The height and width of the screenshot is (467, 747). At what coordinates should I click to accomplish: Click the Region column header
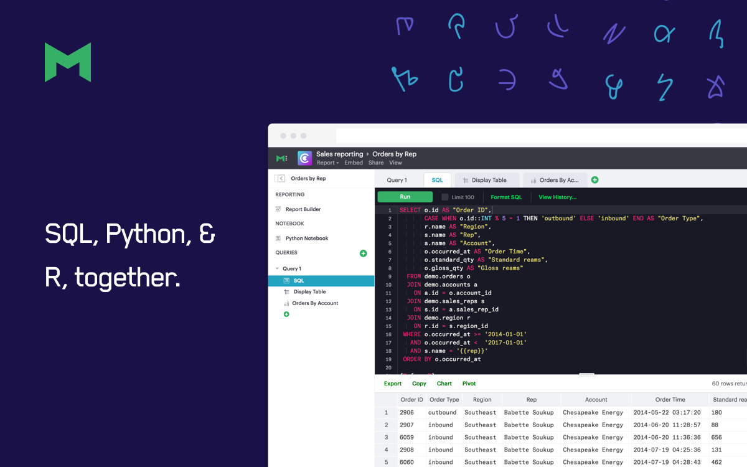(482, 400)
